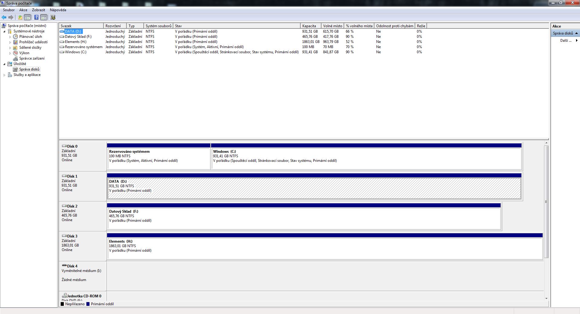Viewport: 580px width, 314px height.
Task: Select the Windows (C:) partition on Disk 0
Action: click(x=366, y=156)
